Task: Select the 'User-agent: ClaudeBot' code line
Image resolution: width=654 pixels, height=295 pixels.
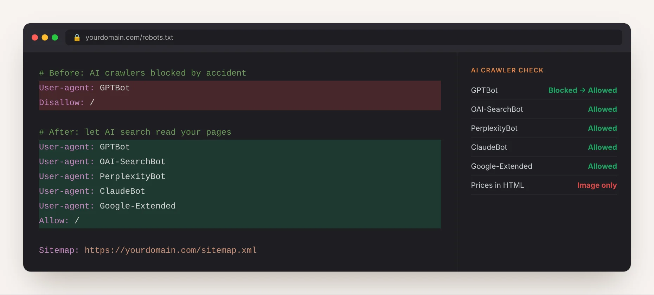Action: pos(92,191)
